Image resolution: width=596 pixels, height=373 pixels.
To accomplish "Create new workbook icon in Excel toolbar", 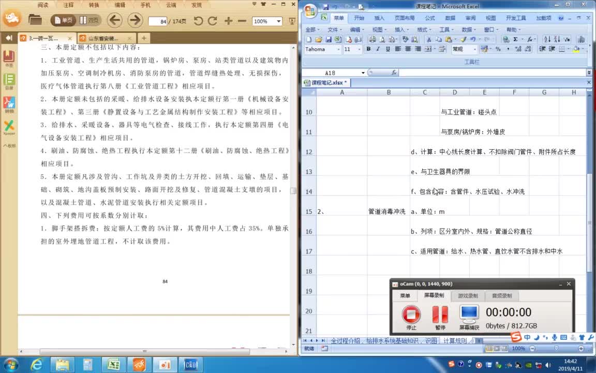I will click(x=309, y=39).
